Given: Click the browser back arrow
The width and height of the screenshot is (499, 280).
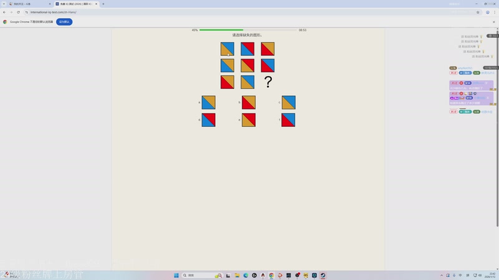Looking at the screenshot, I should 4,12.
